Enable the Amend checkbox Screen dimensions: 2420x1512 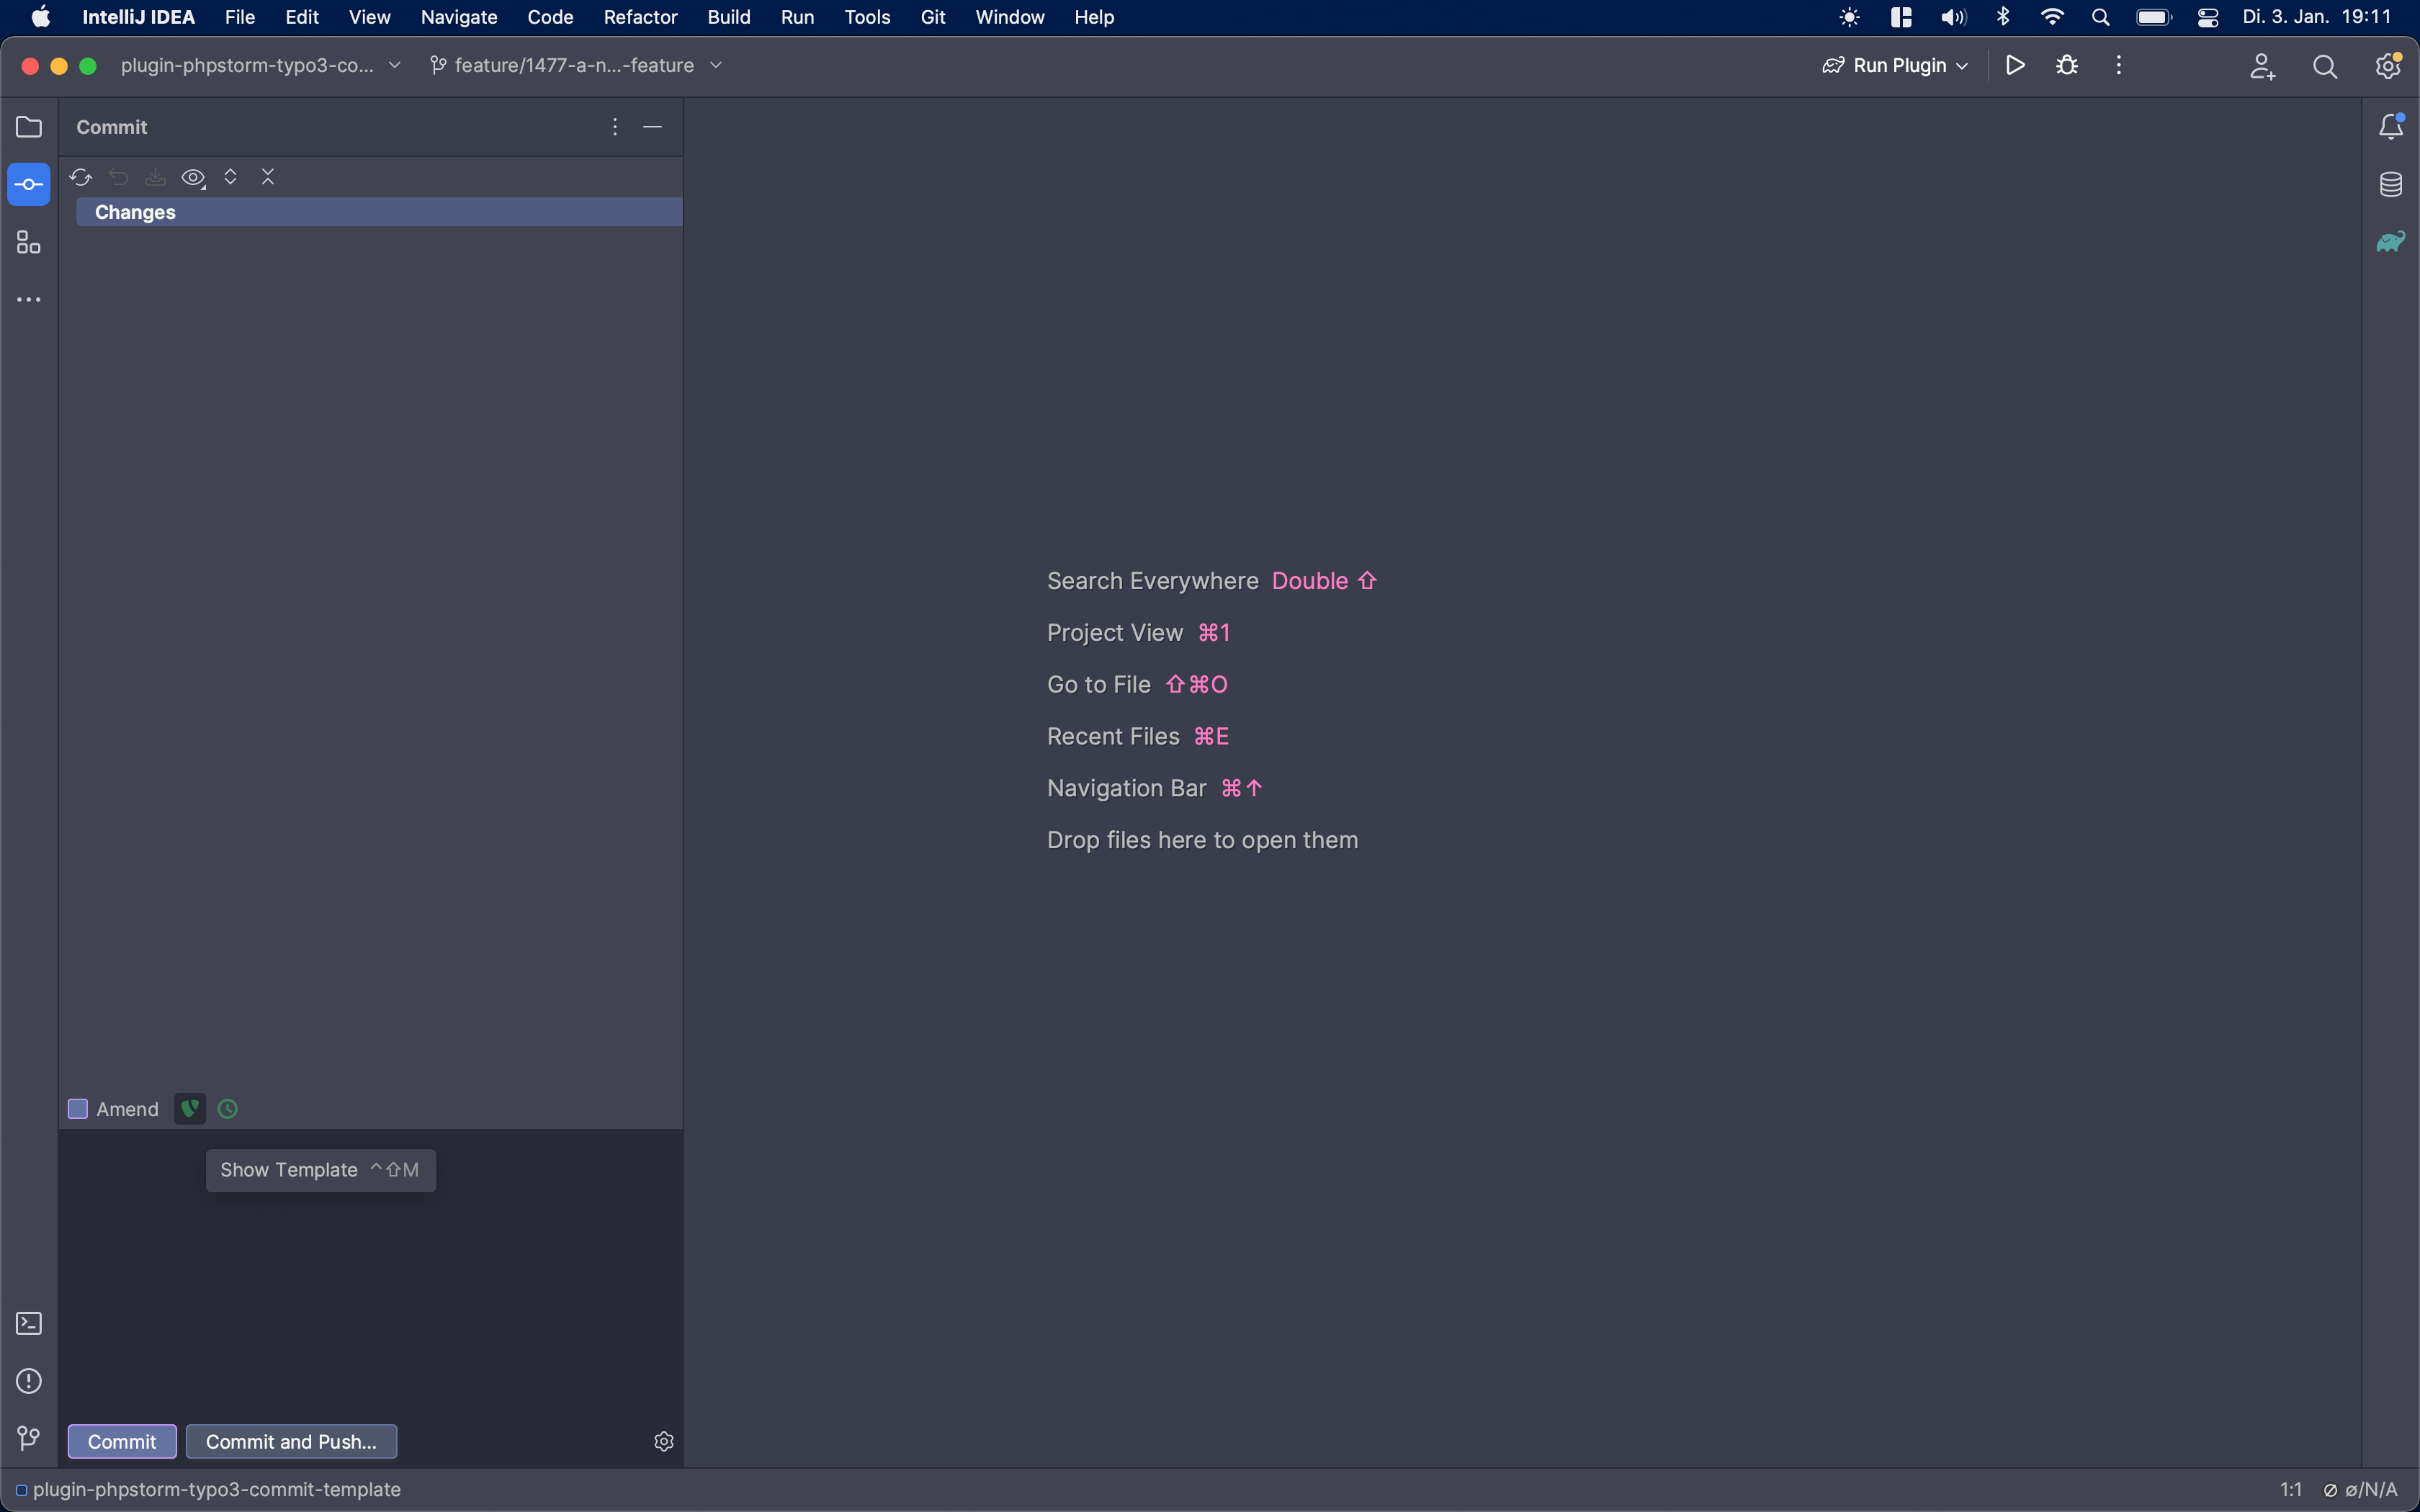pyautogui.click(x=78, y=1108)
